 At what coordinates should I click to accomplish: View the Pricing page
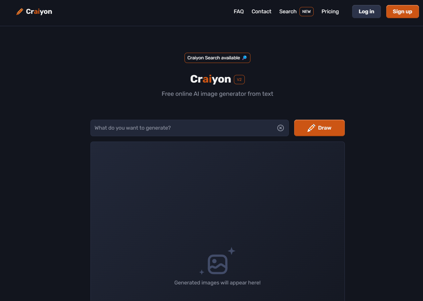pos(330,12)
